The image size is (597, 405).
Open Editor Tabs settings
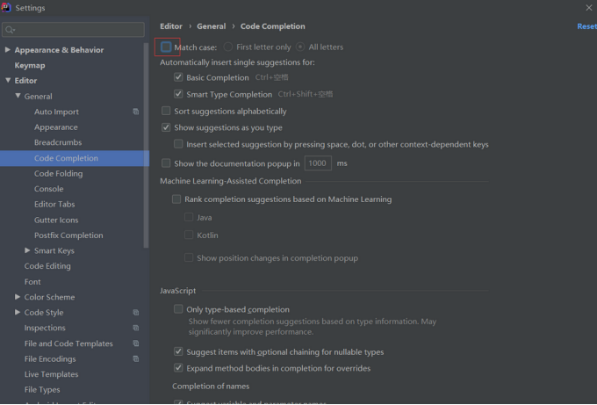pyautogui.click(x=54, y=204)
